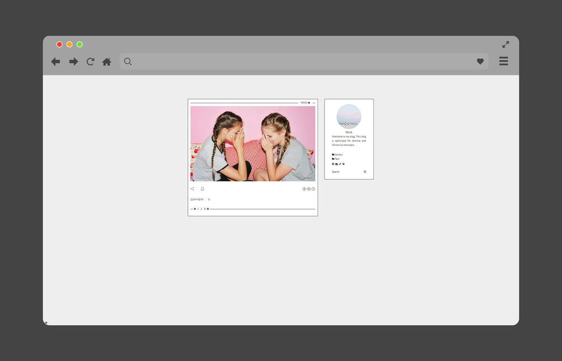
Task: Share the post via the share icon
Action: pos(192,189)
